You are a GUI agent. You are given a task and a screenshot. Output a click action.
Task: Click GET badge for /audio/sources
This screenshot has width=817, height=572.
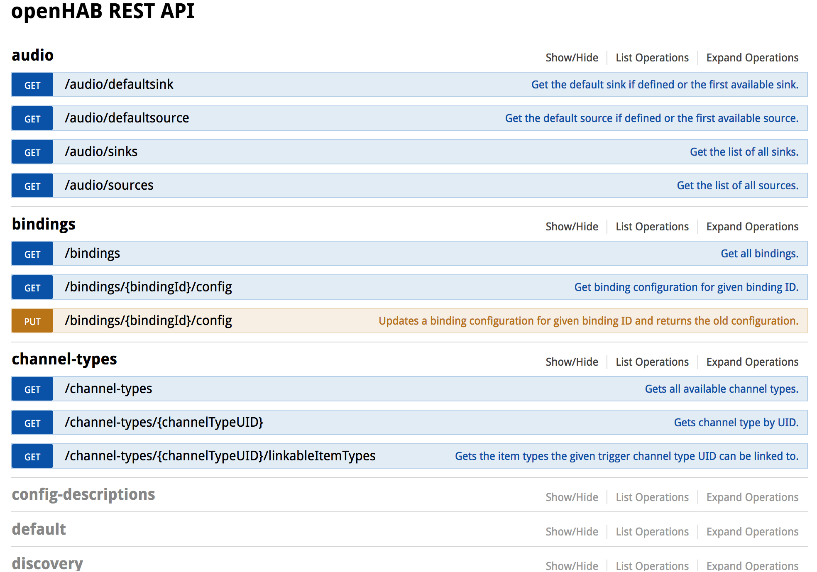point(32,186)
